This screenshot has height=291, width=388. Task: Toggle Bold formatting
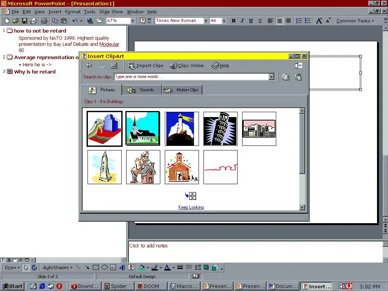pyautogui.click(x=233, y=21)
